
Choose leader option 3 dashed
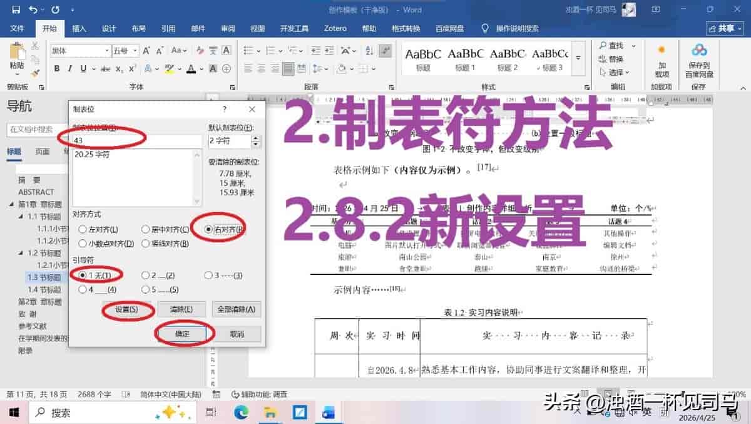click(x=223, y=276)
